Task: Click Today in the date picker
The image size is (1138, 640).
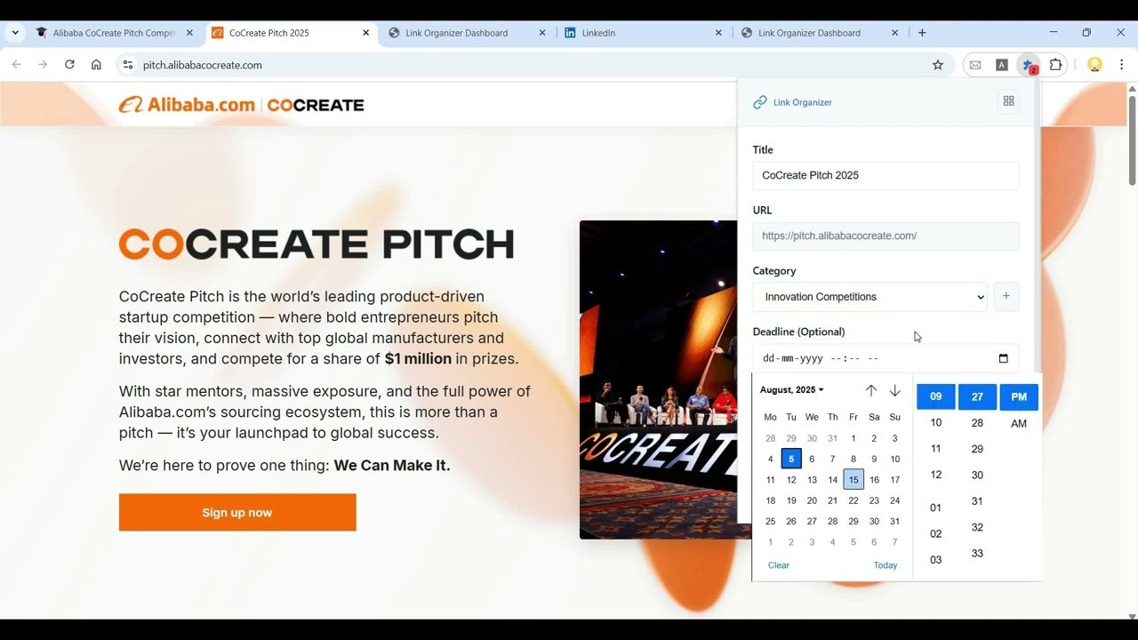Action: (886, 565)
